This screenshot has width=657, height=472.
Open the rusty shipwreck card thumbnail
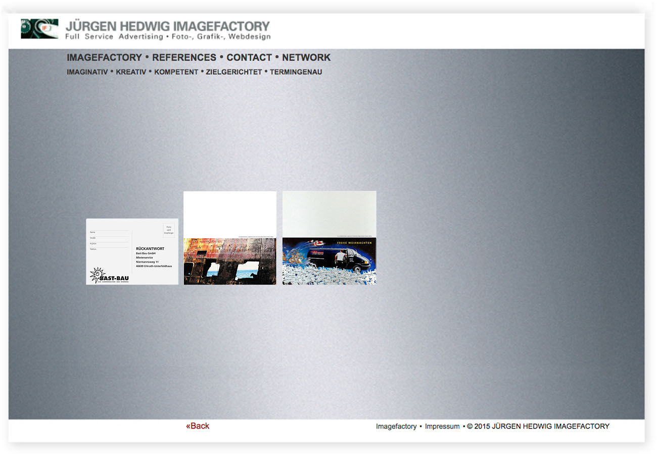click(230, 238)
